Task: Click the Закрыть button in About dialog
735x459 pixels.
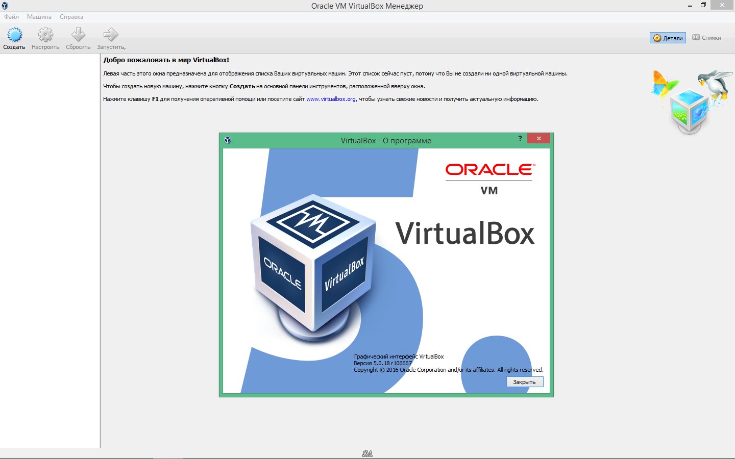Action: point(525,382)
